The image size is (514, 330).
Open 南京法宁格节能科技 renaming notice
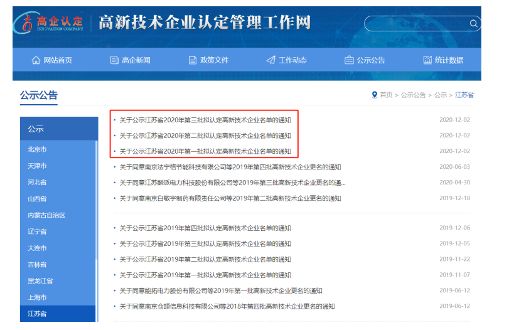tap(230, 167)
